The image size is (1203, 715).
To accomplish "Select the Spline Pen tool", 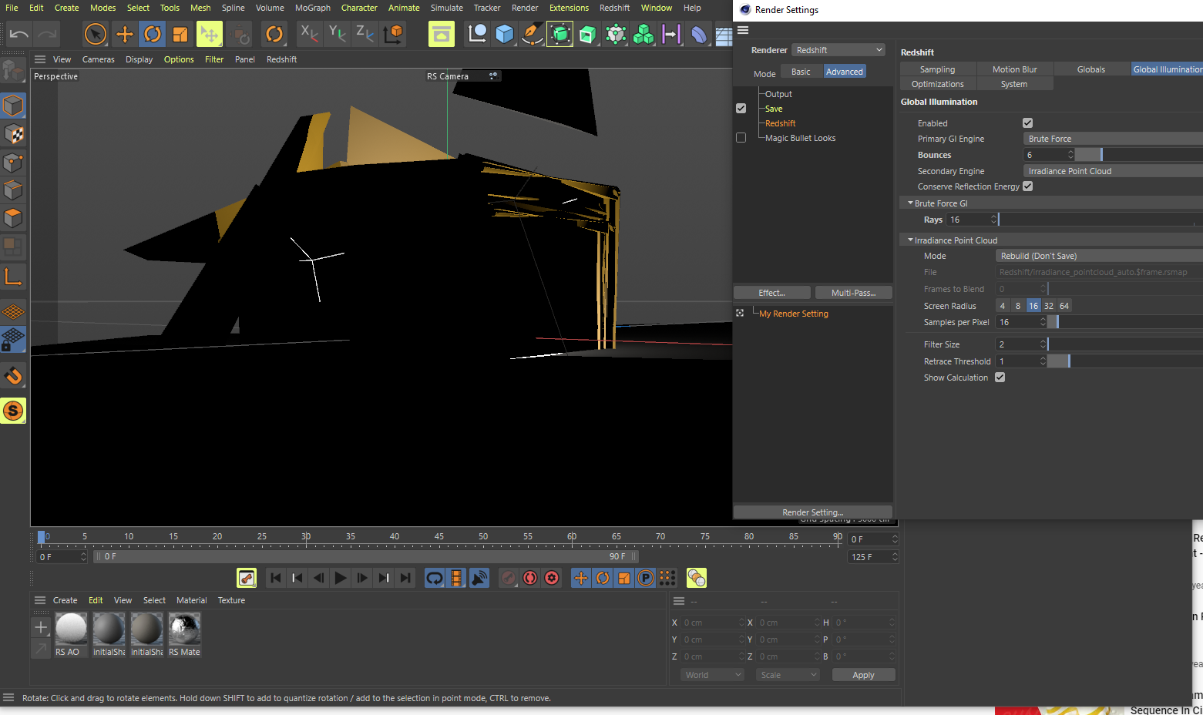I will click(x=531, y=34).
